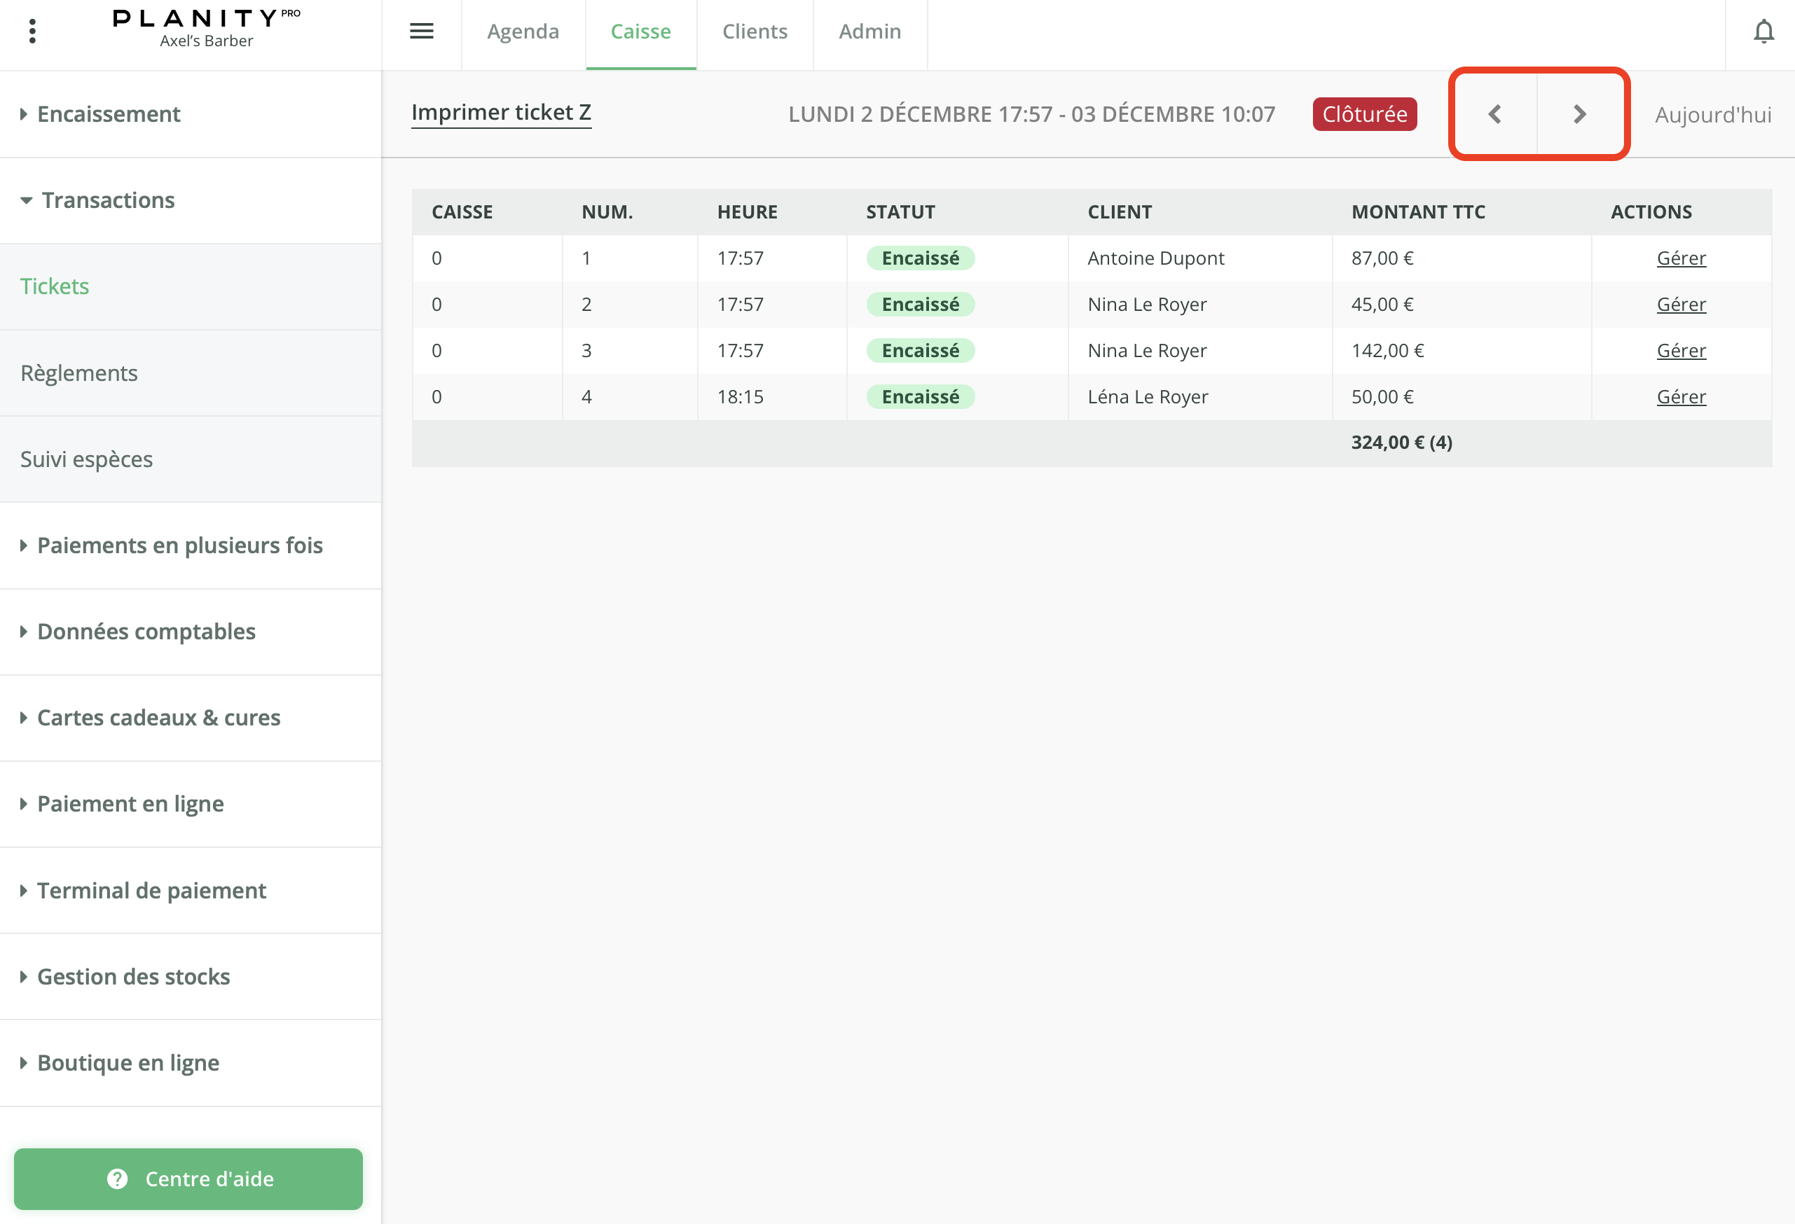This screenshot has height=1224, width=1795.
Task: Click Gérer for Léna Le Royer's ticket
Action: tap(1681, 397)
